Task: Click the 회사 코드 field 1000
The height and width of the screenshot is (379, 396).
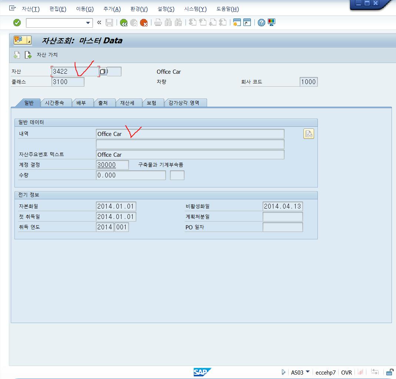Action: [x=309, y=82]
